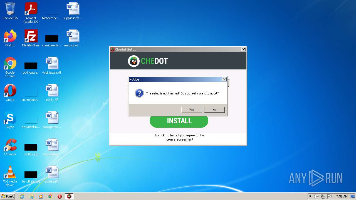Select the CCleaner desktop shortcut
356x200 pixels.
(10, 147)
